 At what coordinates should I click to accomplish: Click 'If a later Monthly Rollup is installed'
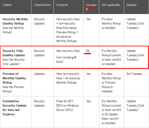pyautogui.click(x=111, y=23)
